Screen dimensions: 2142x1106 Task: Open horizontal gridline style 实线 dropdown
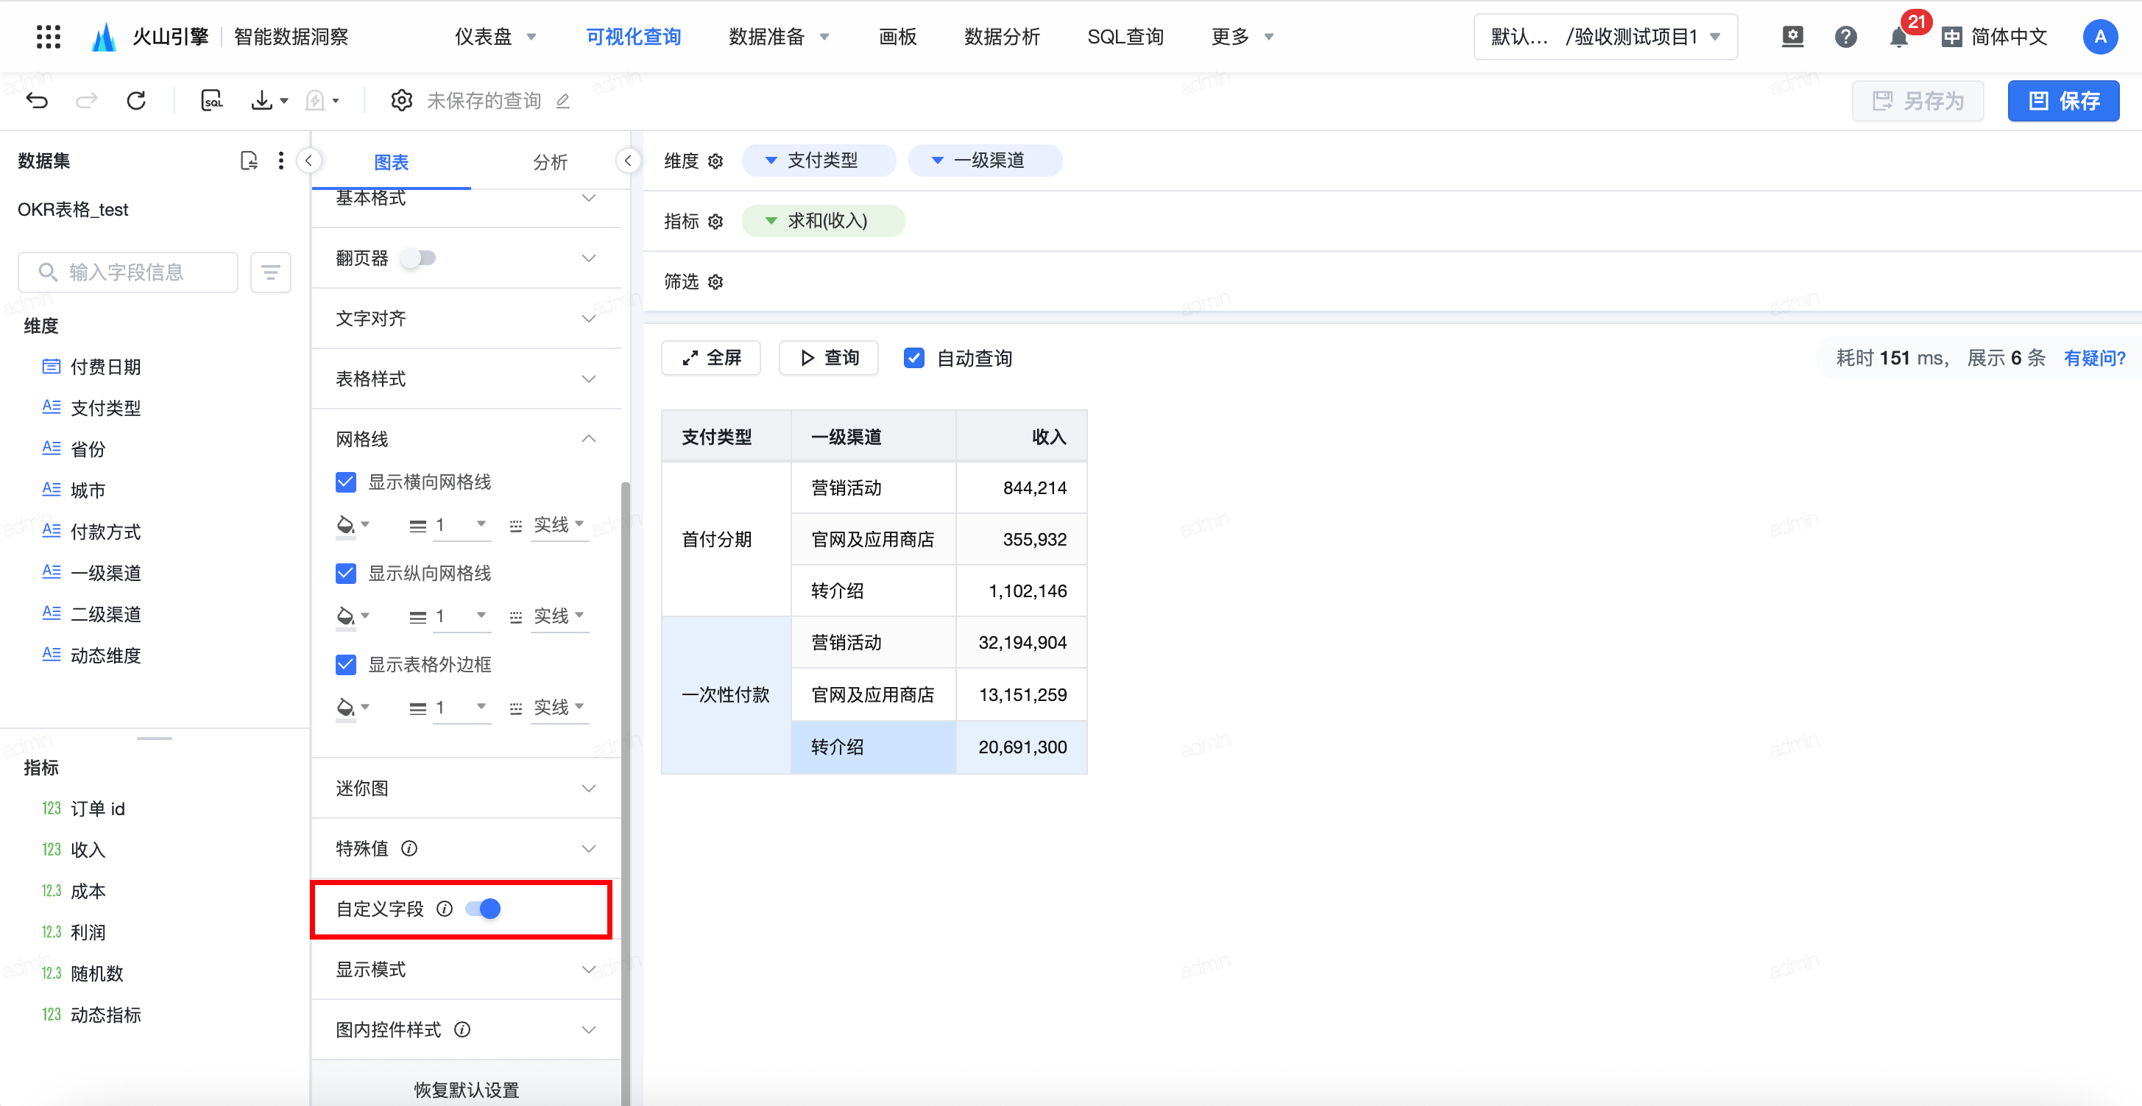559,526
